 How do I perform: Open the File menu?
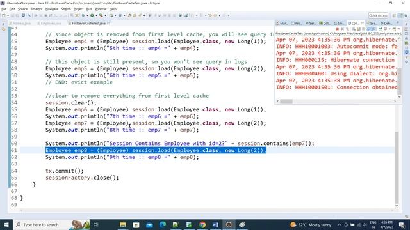click(x=4, y=9)
